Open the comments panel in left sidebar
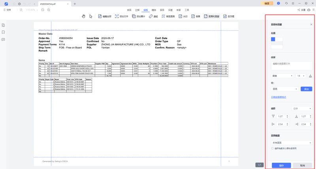The width and height of the screenshot is (316, 169). click(4, 39)
